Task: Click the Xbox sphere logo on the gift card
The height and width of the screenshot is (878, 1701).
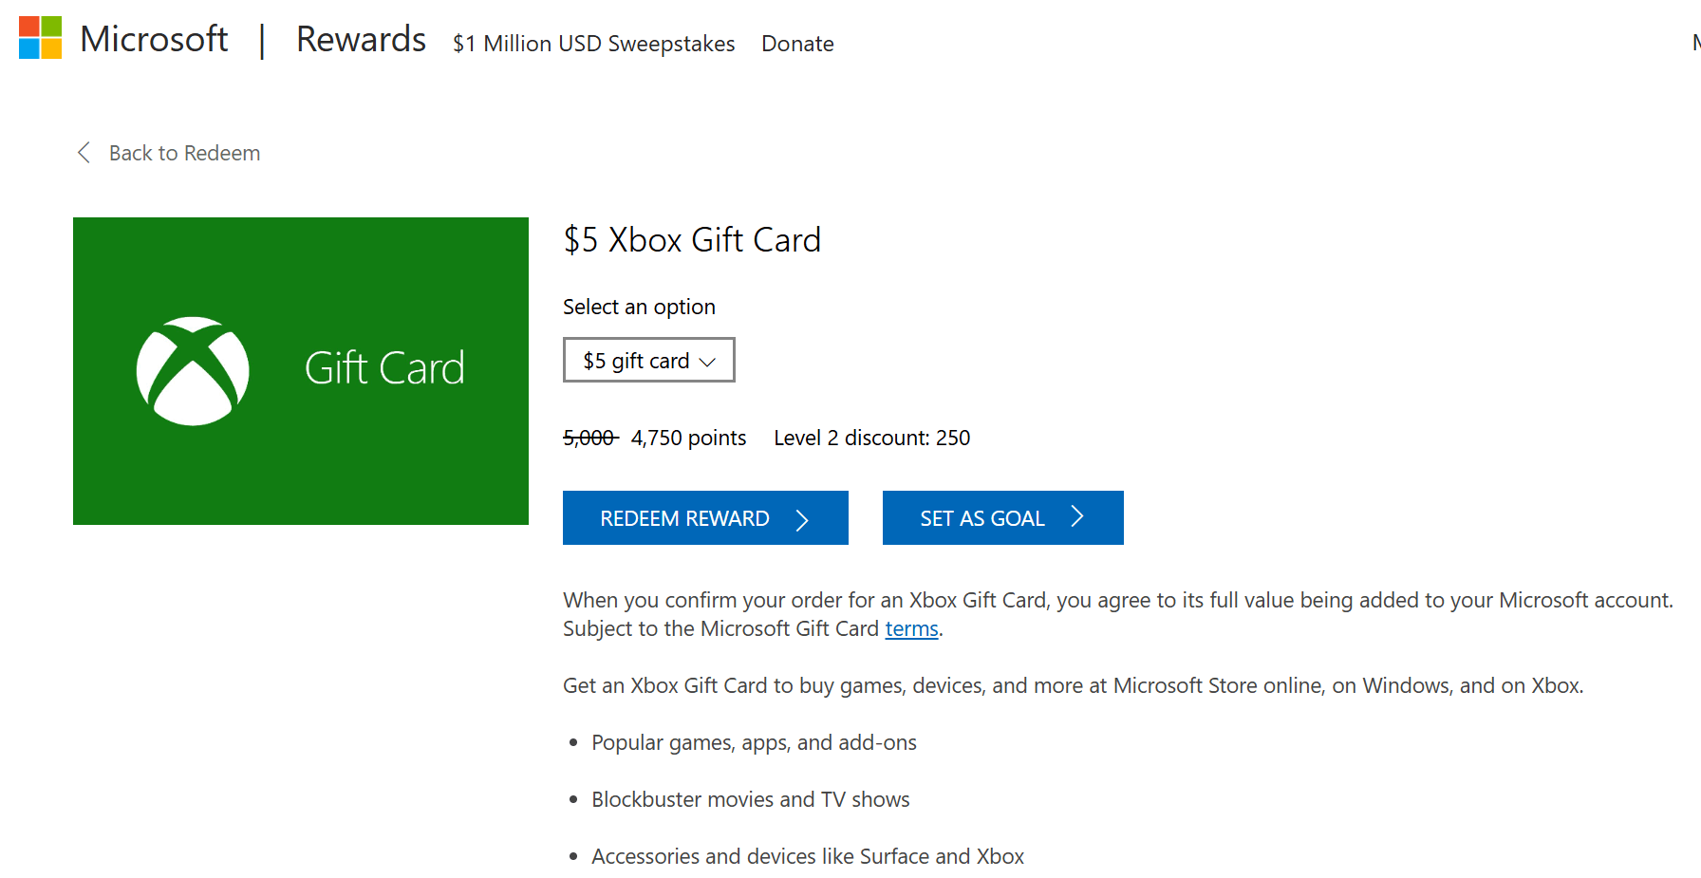Action: tap(193, 370)
